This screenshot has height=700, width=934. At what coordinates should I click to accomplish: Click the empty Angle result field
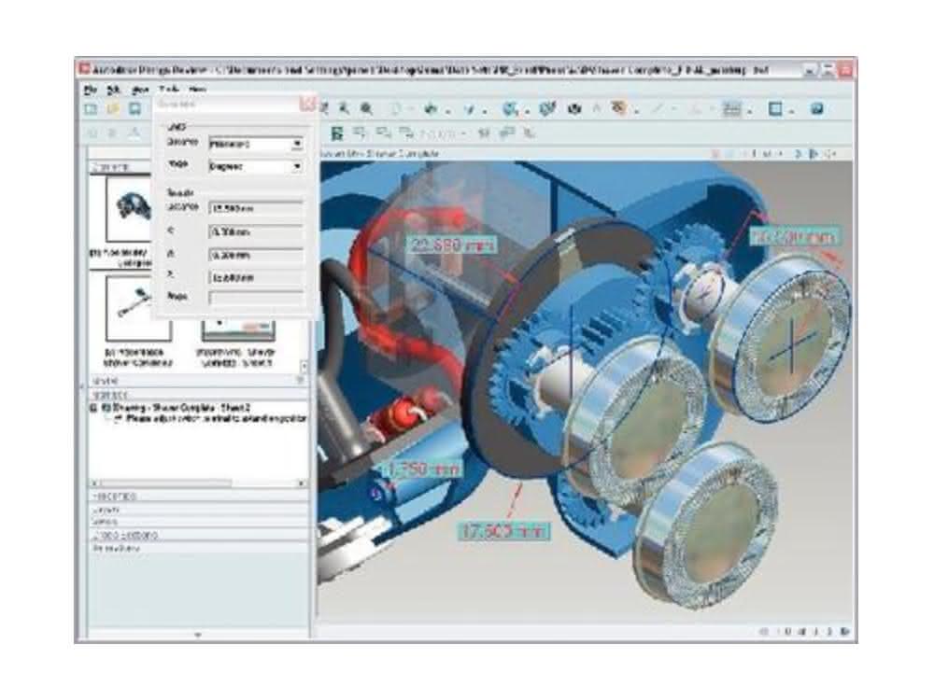coord(256,298)
